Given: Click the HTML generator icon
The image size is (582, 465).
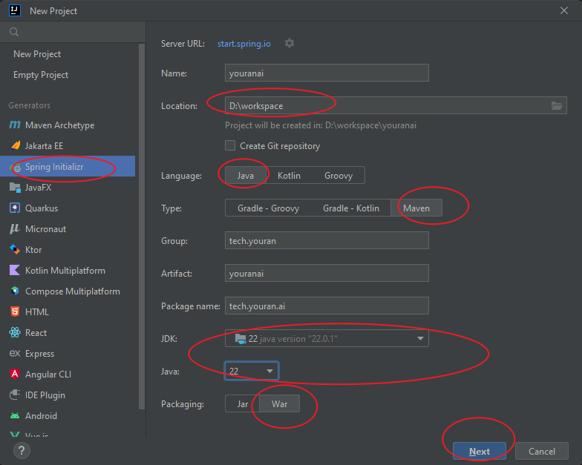Looking at the screenshot, I should pyautogui.click(x=15, y=311).
